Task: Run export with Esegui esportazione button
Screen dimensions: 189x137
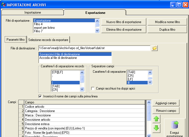Action: pyautogui.click(x=175, y=128)
